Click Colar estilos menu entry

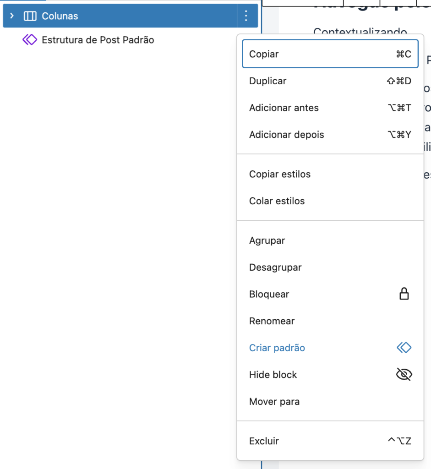[330, 201]
